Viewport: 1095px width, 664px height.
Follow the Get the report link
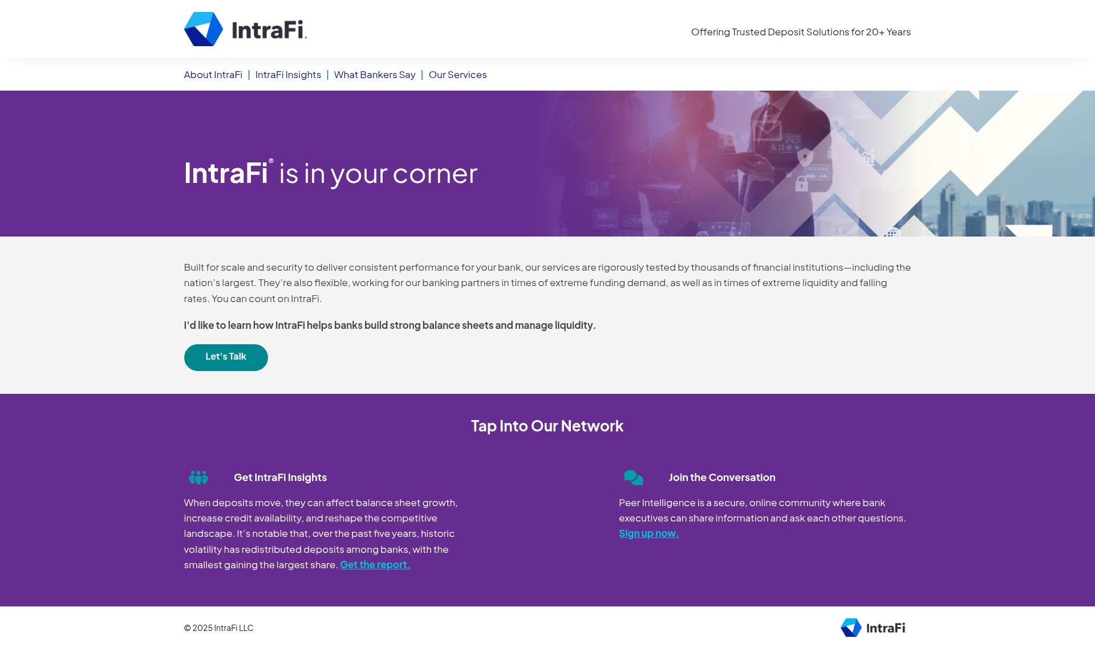coord(375,565)
